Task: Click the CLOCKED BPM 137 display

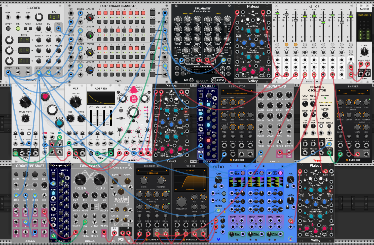Action: click(54, 17)
